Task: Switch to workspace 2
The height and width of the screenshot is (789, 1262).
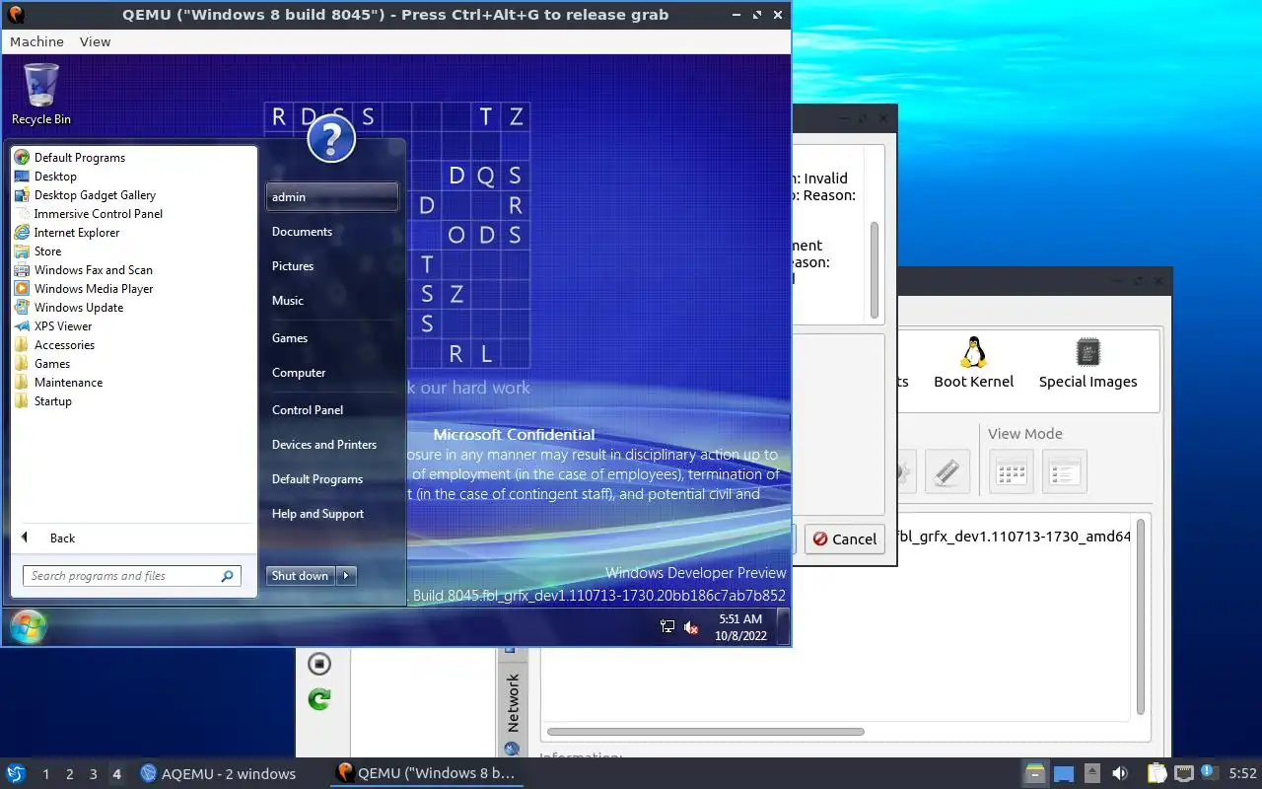Action: click(69, 774)
